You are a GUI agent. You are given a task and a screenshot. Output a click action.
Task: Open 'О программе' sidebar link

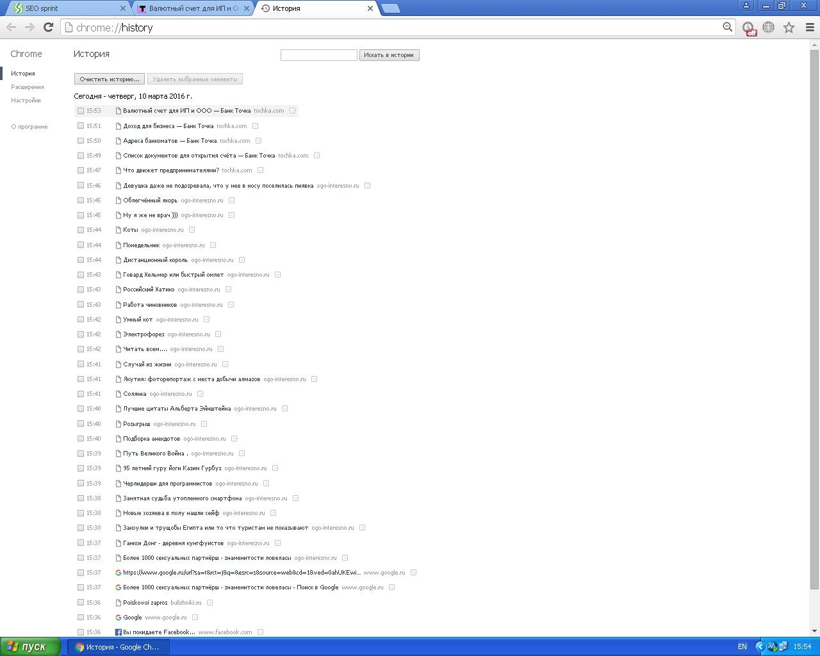[x=29, y=127]
